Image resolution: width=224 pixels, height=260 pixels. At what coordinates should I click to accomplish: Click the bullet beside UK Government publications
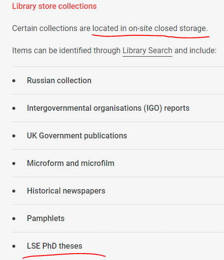tap(14, 136)
